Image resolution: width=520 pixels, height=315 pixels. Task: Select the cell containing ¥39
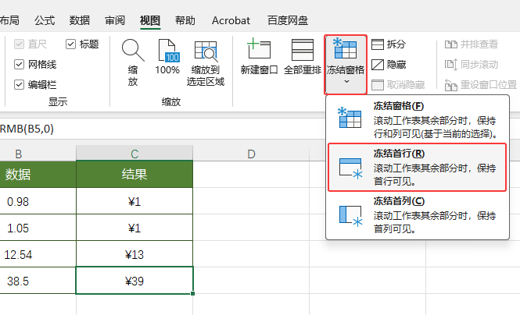pos(134,281)
